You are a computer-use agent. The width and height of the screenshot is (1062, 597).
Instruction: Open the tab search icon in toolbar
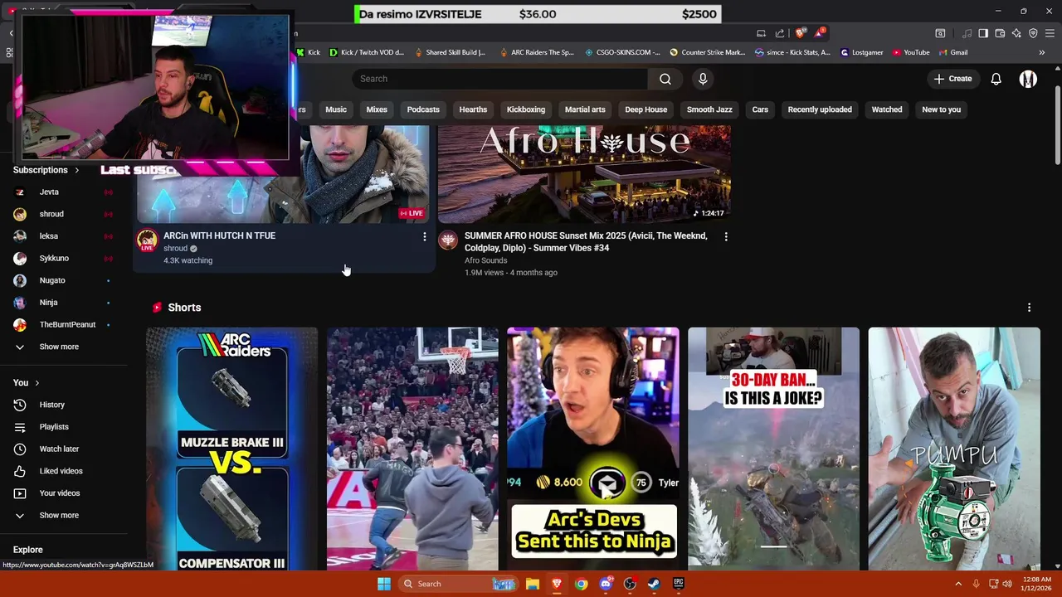click(x=940, y=33)
